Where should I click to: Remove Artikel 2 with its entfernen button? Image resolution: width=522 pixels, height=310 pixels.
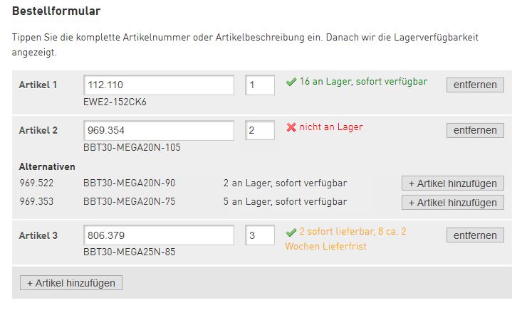point(475,130)
